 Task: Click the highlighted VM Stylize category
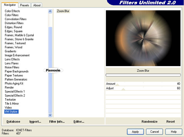point(11,111)
